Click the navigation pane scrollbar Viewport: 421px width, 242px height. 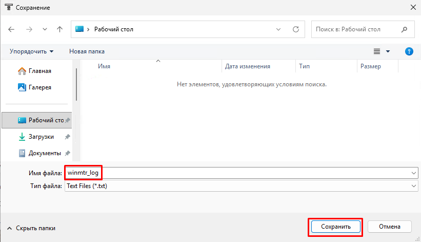(x=76, y=84)
